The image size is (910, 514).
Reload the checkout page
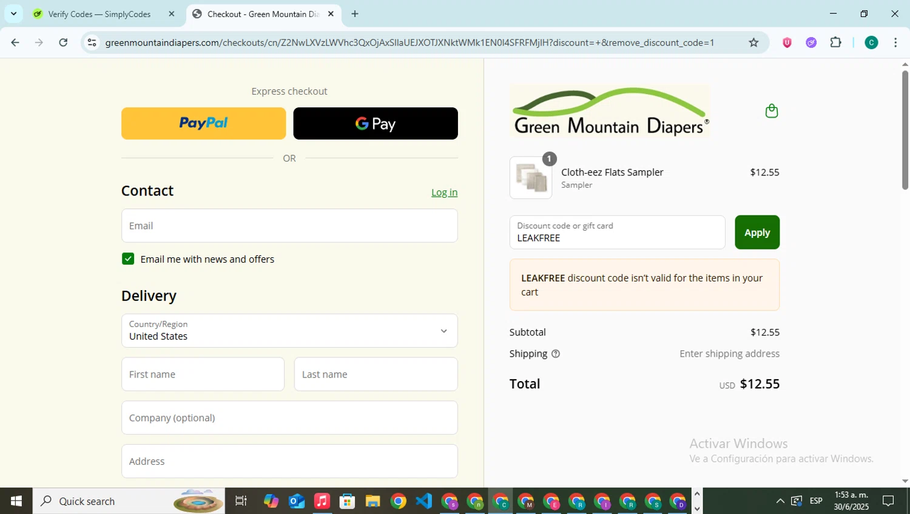coord(63,42)
